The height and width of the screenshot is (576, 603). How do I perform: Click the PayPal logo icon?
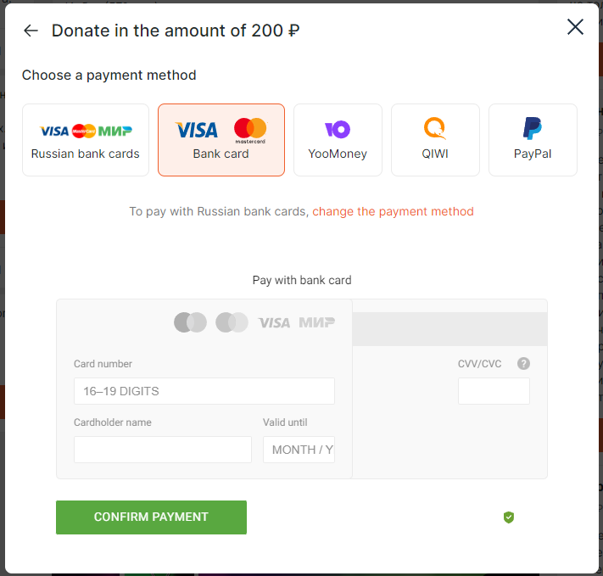click(x=533, y=128)
